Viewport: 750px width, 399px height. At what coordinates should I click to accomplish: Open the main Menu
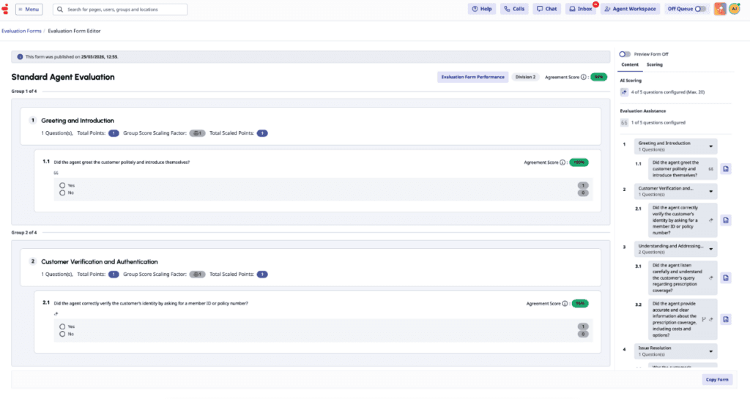[29, 10]
